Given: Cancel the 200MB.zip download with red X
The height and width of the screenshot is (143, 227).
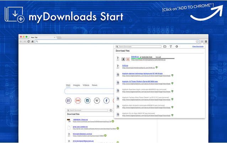Looking at the screenshot, I should point(128,59).
